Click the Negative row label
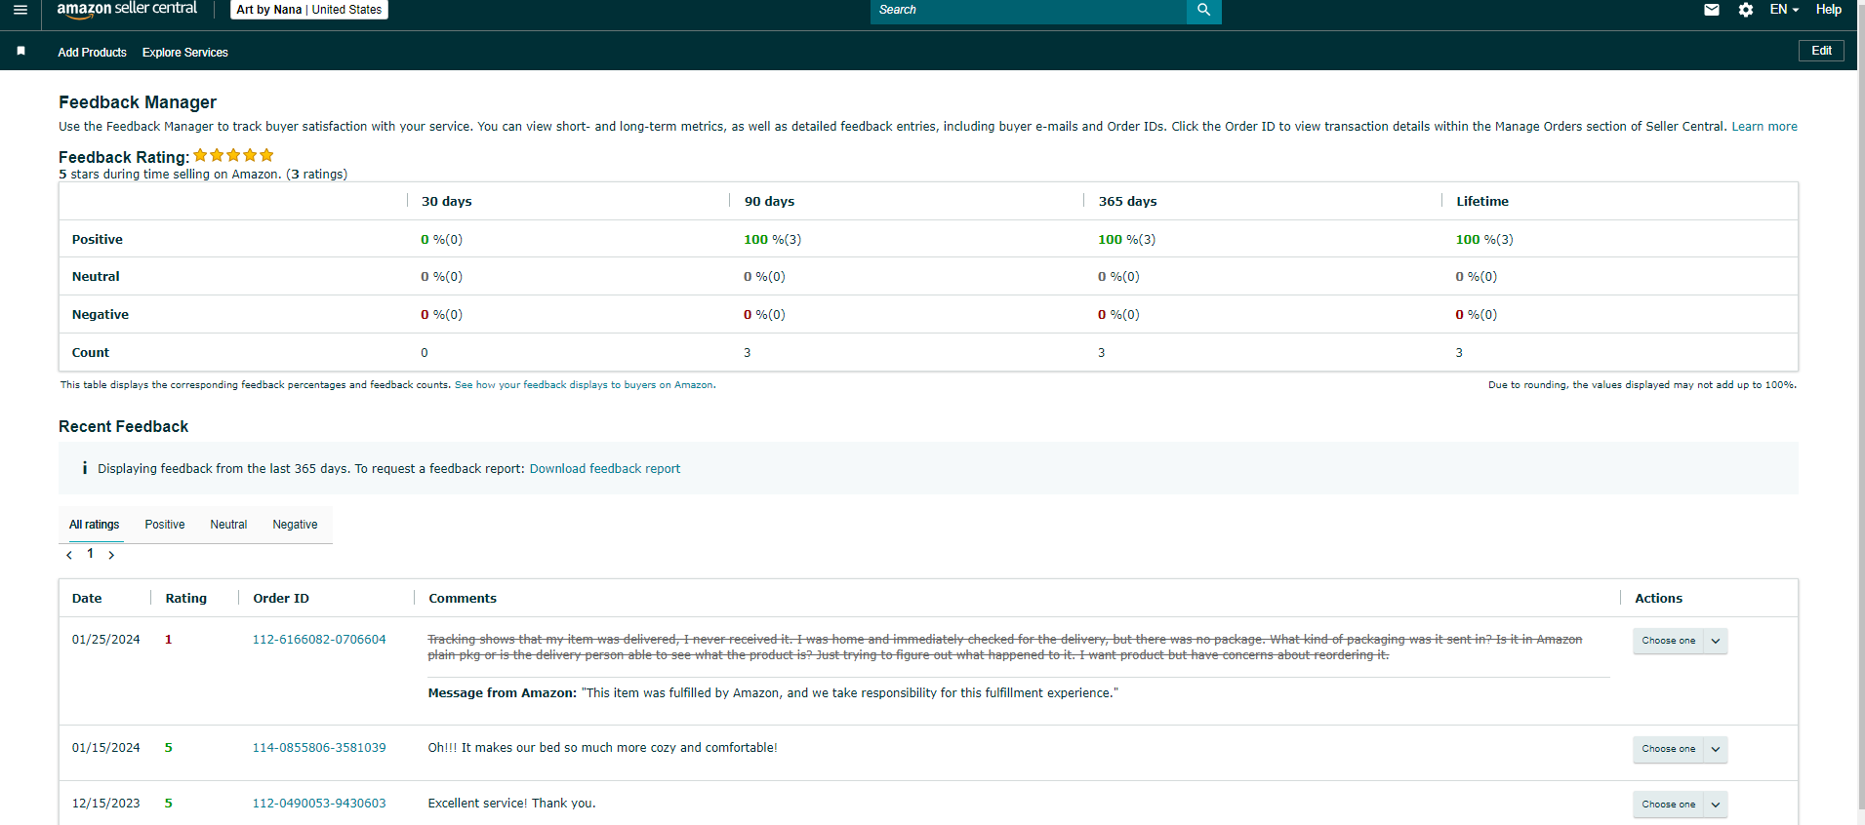 pos(101,315)
